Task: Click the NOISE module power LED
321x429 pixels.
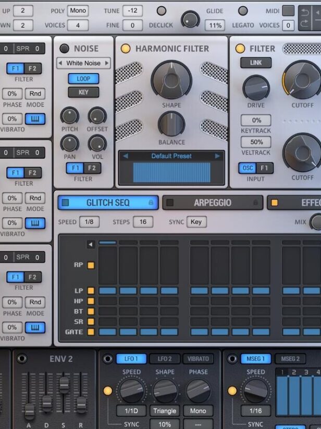Action: point(65,49)
